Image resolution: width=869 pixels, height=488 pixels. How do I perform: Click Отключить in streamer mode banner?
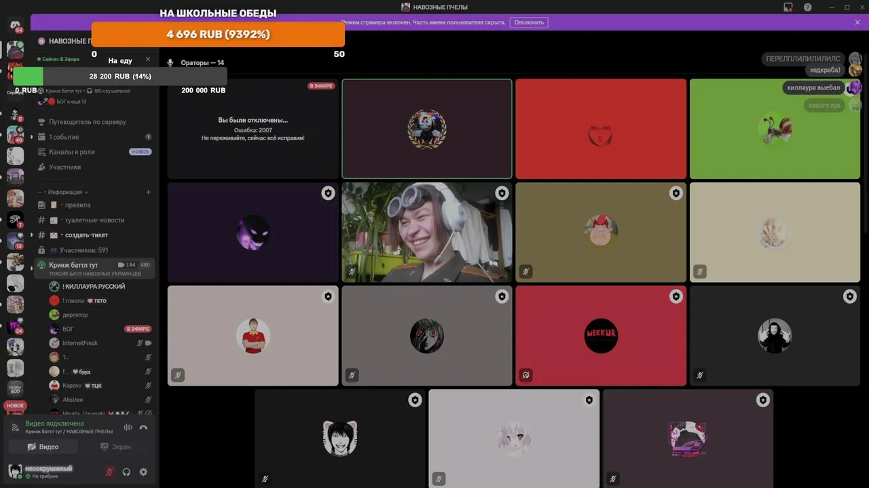529,22
